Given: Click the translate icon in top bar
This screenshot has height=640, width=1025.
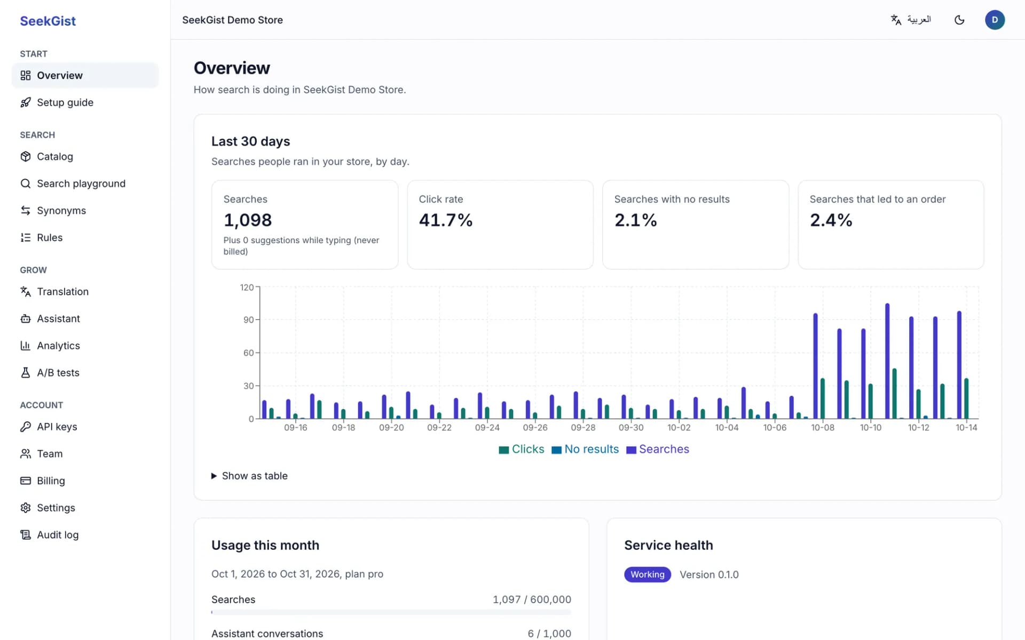Looking at the screenshot, I should coord(896,20).
